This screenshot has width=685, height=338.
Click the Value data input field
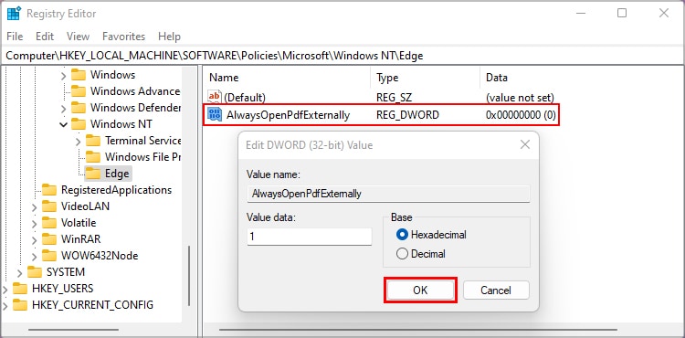click(x=310, y=237)
